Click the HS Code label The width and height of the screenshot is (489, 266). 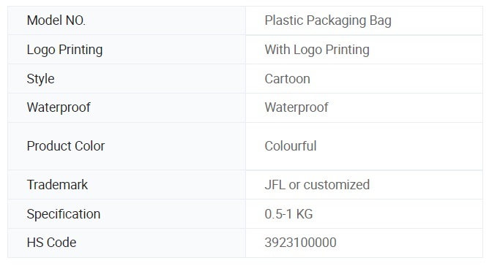51,243
